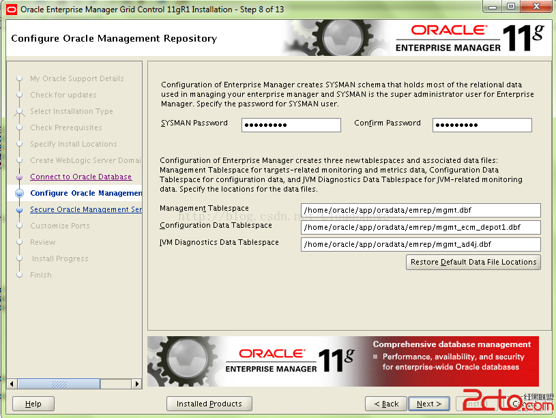556x418 pixels.
Task: Click the step bullet beside Secure Oracle Management
Action: pos(20,209)
